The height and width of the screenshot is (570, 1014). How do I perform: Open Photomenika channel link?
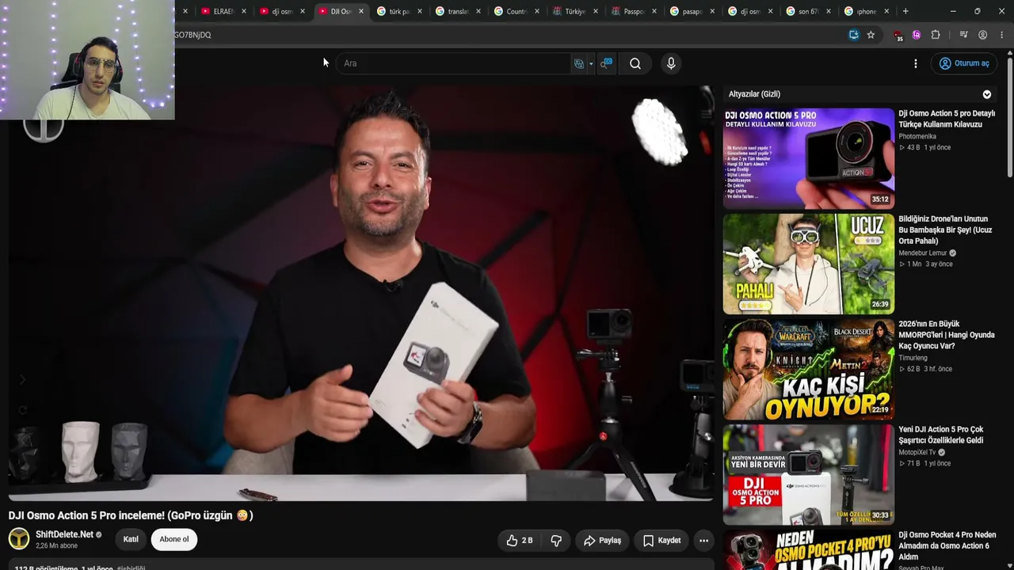pos(917,136)
